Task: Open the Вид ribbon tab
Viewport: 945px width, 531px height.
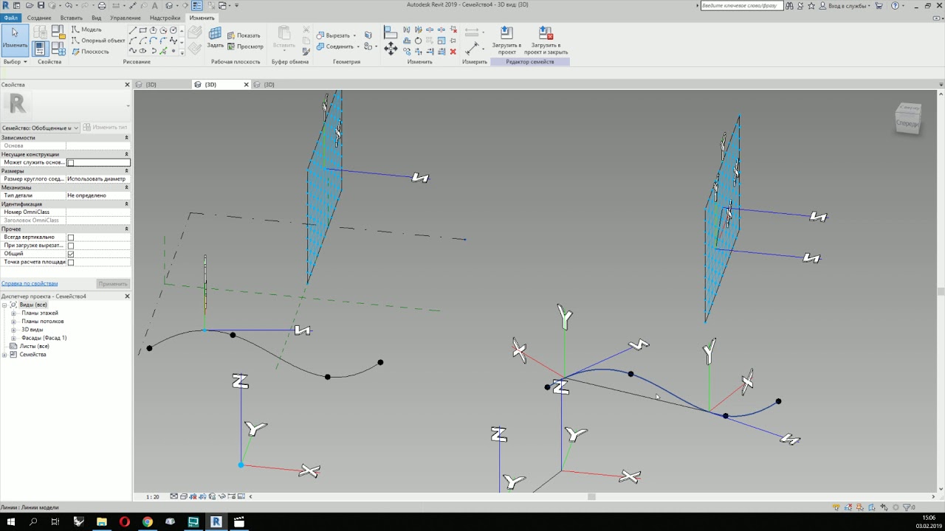Action: (97, 18)
